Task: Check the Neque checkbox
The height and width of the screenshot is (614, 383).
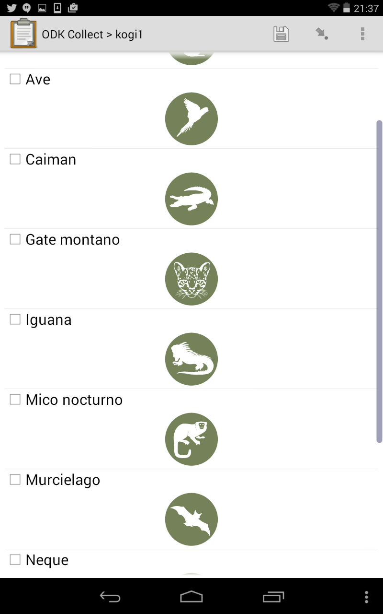Action: point(15,560)
